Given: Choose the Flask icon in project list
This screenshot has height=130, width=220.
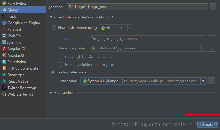Looking at the screenshot, I should [4, 16].
